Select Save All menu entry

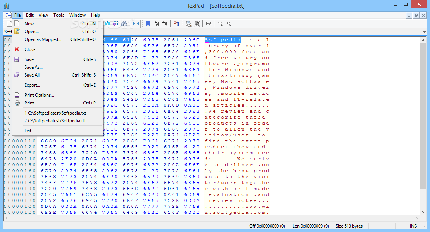click(58, 75)
